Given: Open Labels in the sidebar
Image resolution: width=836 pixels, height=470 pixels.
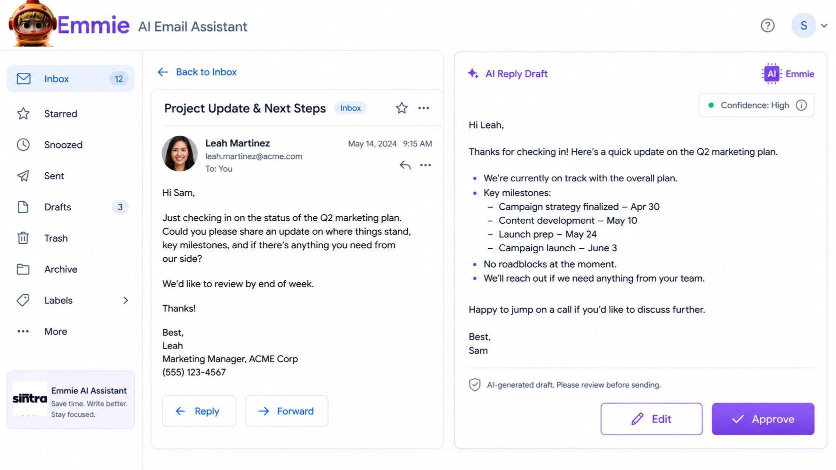Looking at the screenshot, I should 70,300.
